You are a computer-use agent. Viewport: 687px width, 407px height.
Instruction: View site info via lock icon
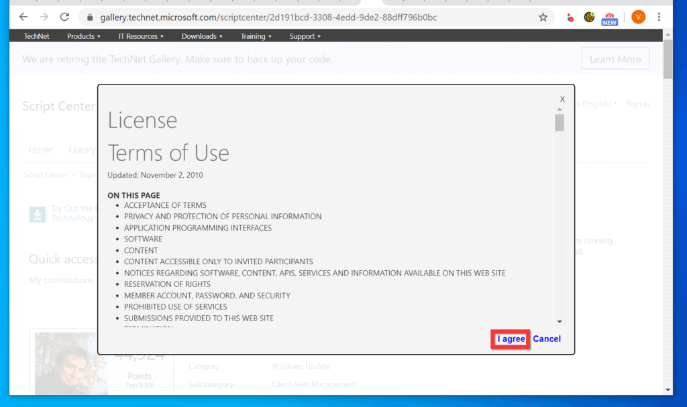click(90, 17)
